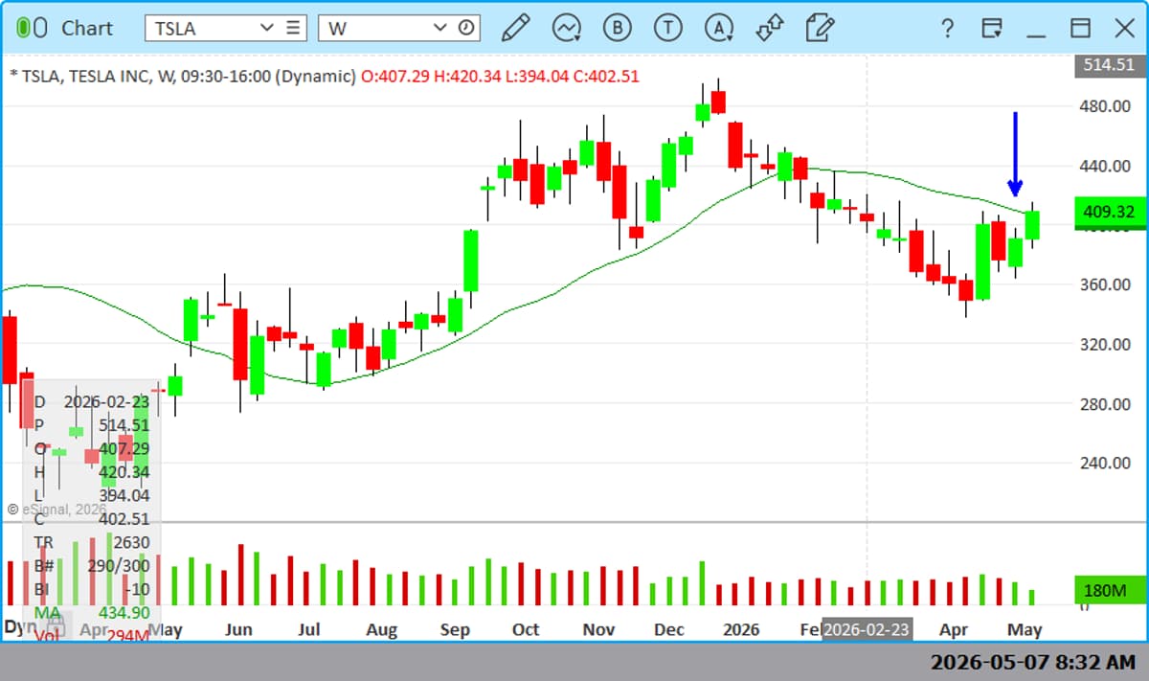
Task: Click the Nov label on time axis
Action: pyautogui.click(x=598, y=629)
